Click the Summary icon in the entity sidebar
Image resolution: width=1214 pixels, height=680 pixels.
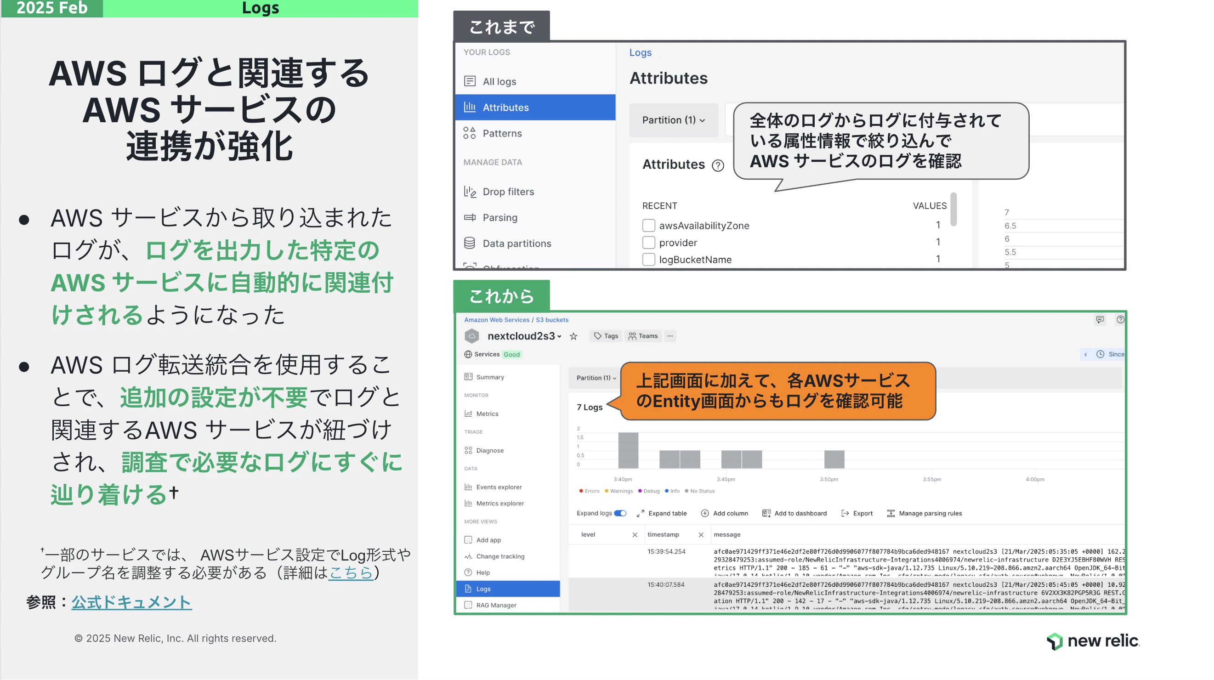click(x=468, y=376)
